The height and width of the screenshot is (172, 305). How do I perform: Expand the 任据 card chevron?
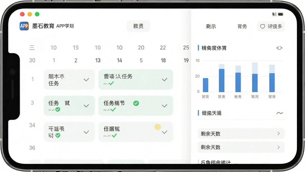point(164,132)
